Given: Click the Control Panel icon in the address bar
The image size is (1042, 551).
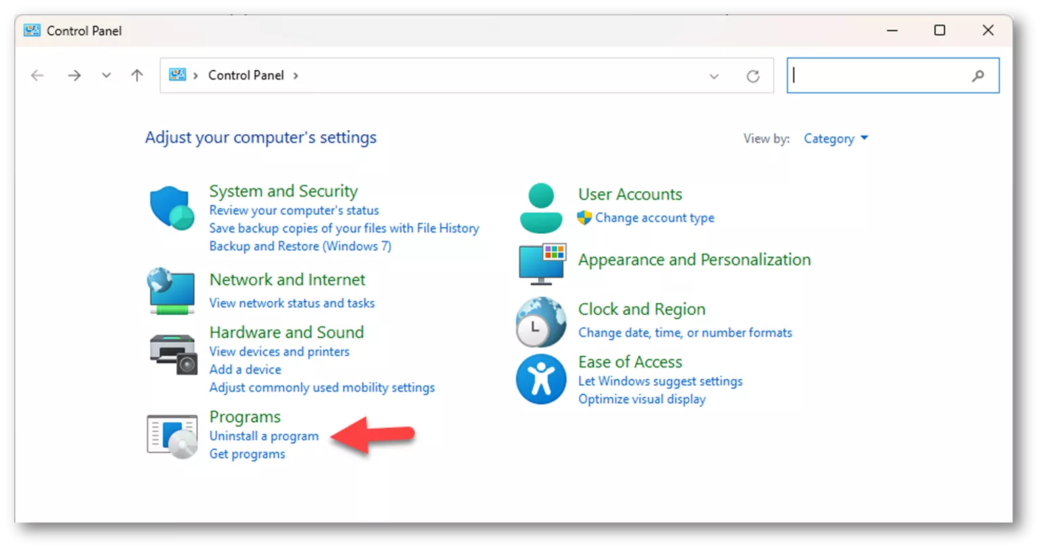Looking at the screenshot, I should tap(178, 75).
